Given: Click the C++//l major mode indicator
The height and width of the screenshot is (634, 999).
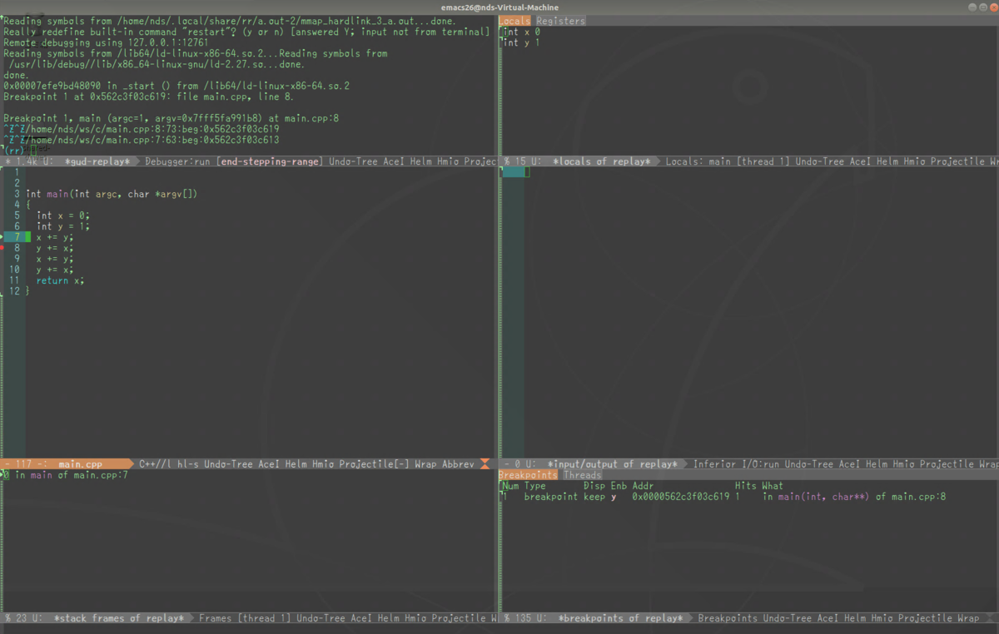Looking at the screenshot, I should coord(155,464).
